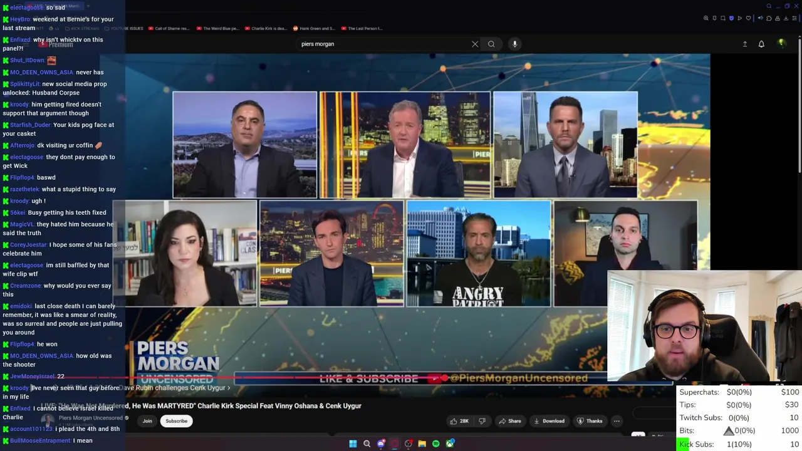Open the Piers Morgan Uncensored channel link
The height and width of the screenshot is (451, 802).
point(91,418)
